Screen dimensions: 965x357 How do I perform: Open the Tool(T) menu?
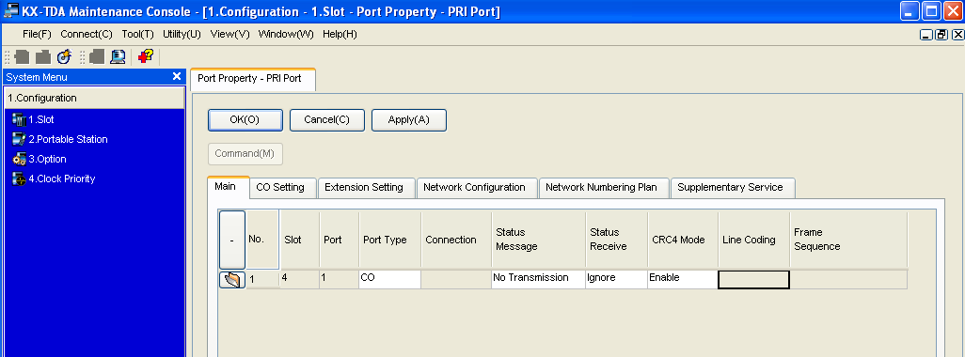[x=138, y=35]
